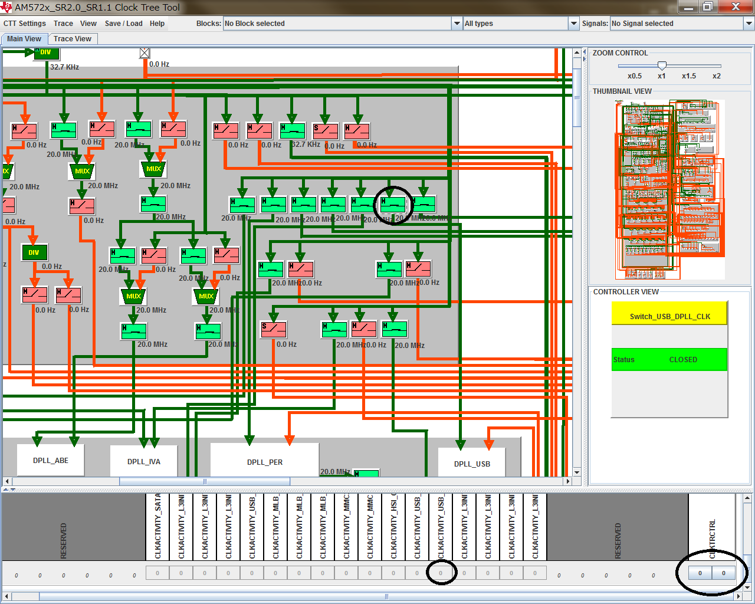Click the DIV block with 0.0 Hz output
Image resolution: width=755 pixels, height=604 pixels.
coord(34,252)
